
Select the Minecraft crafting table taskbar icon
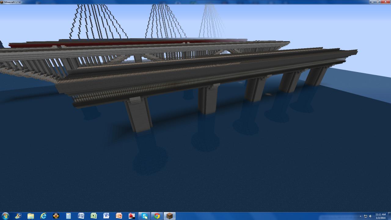tap(170, 216)
